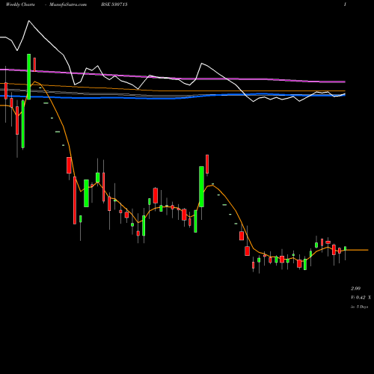
Task: Click the "2.09" price value
Action: tap(355, 289)
